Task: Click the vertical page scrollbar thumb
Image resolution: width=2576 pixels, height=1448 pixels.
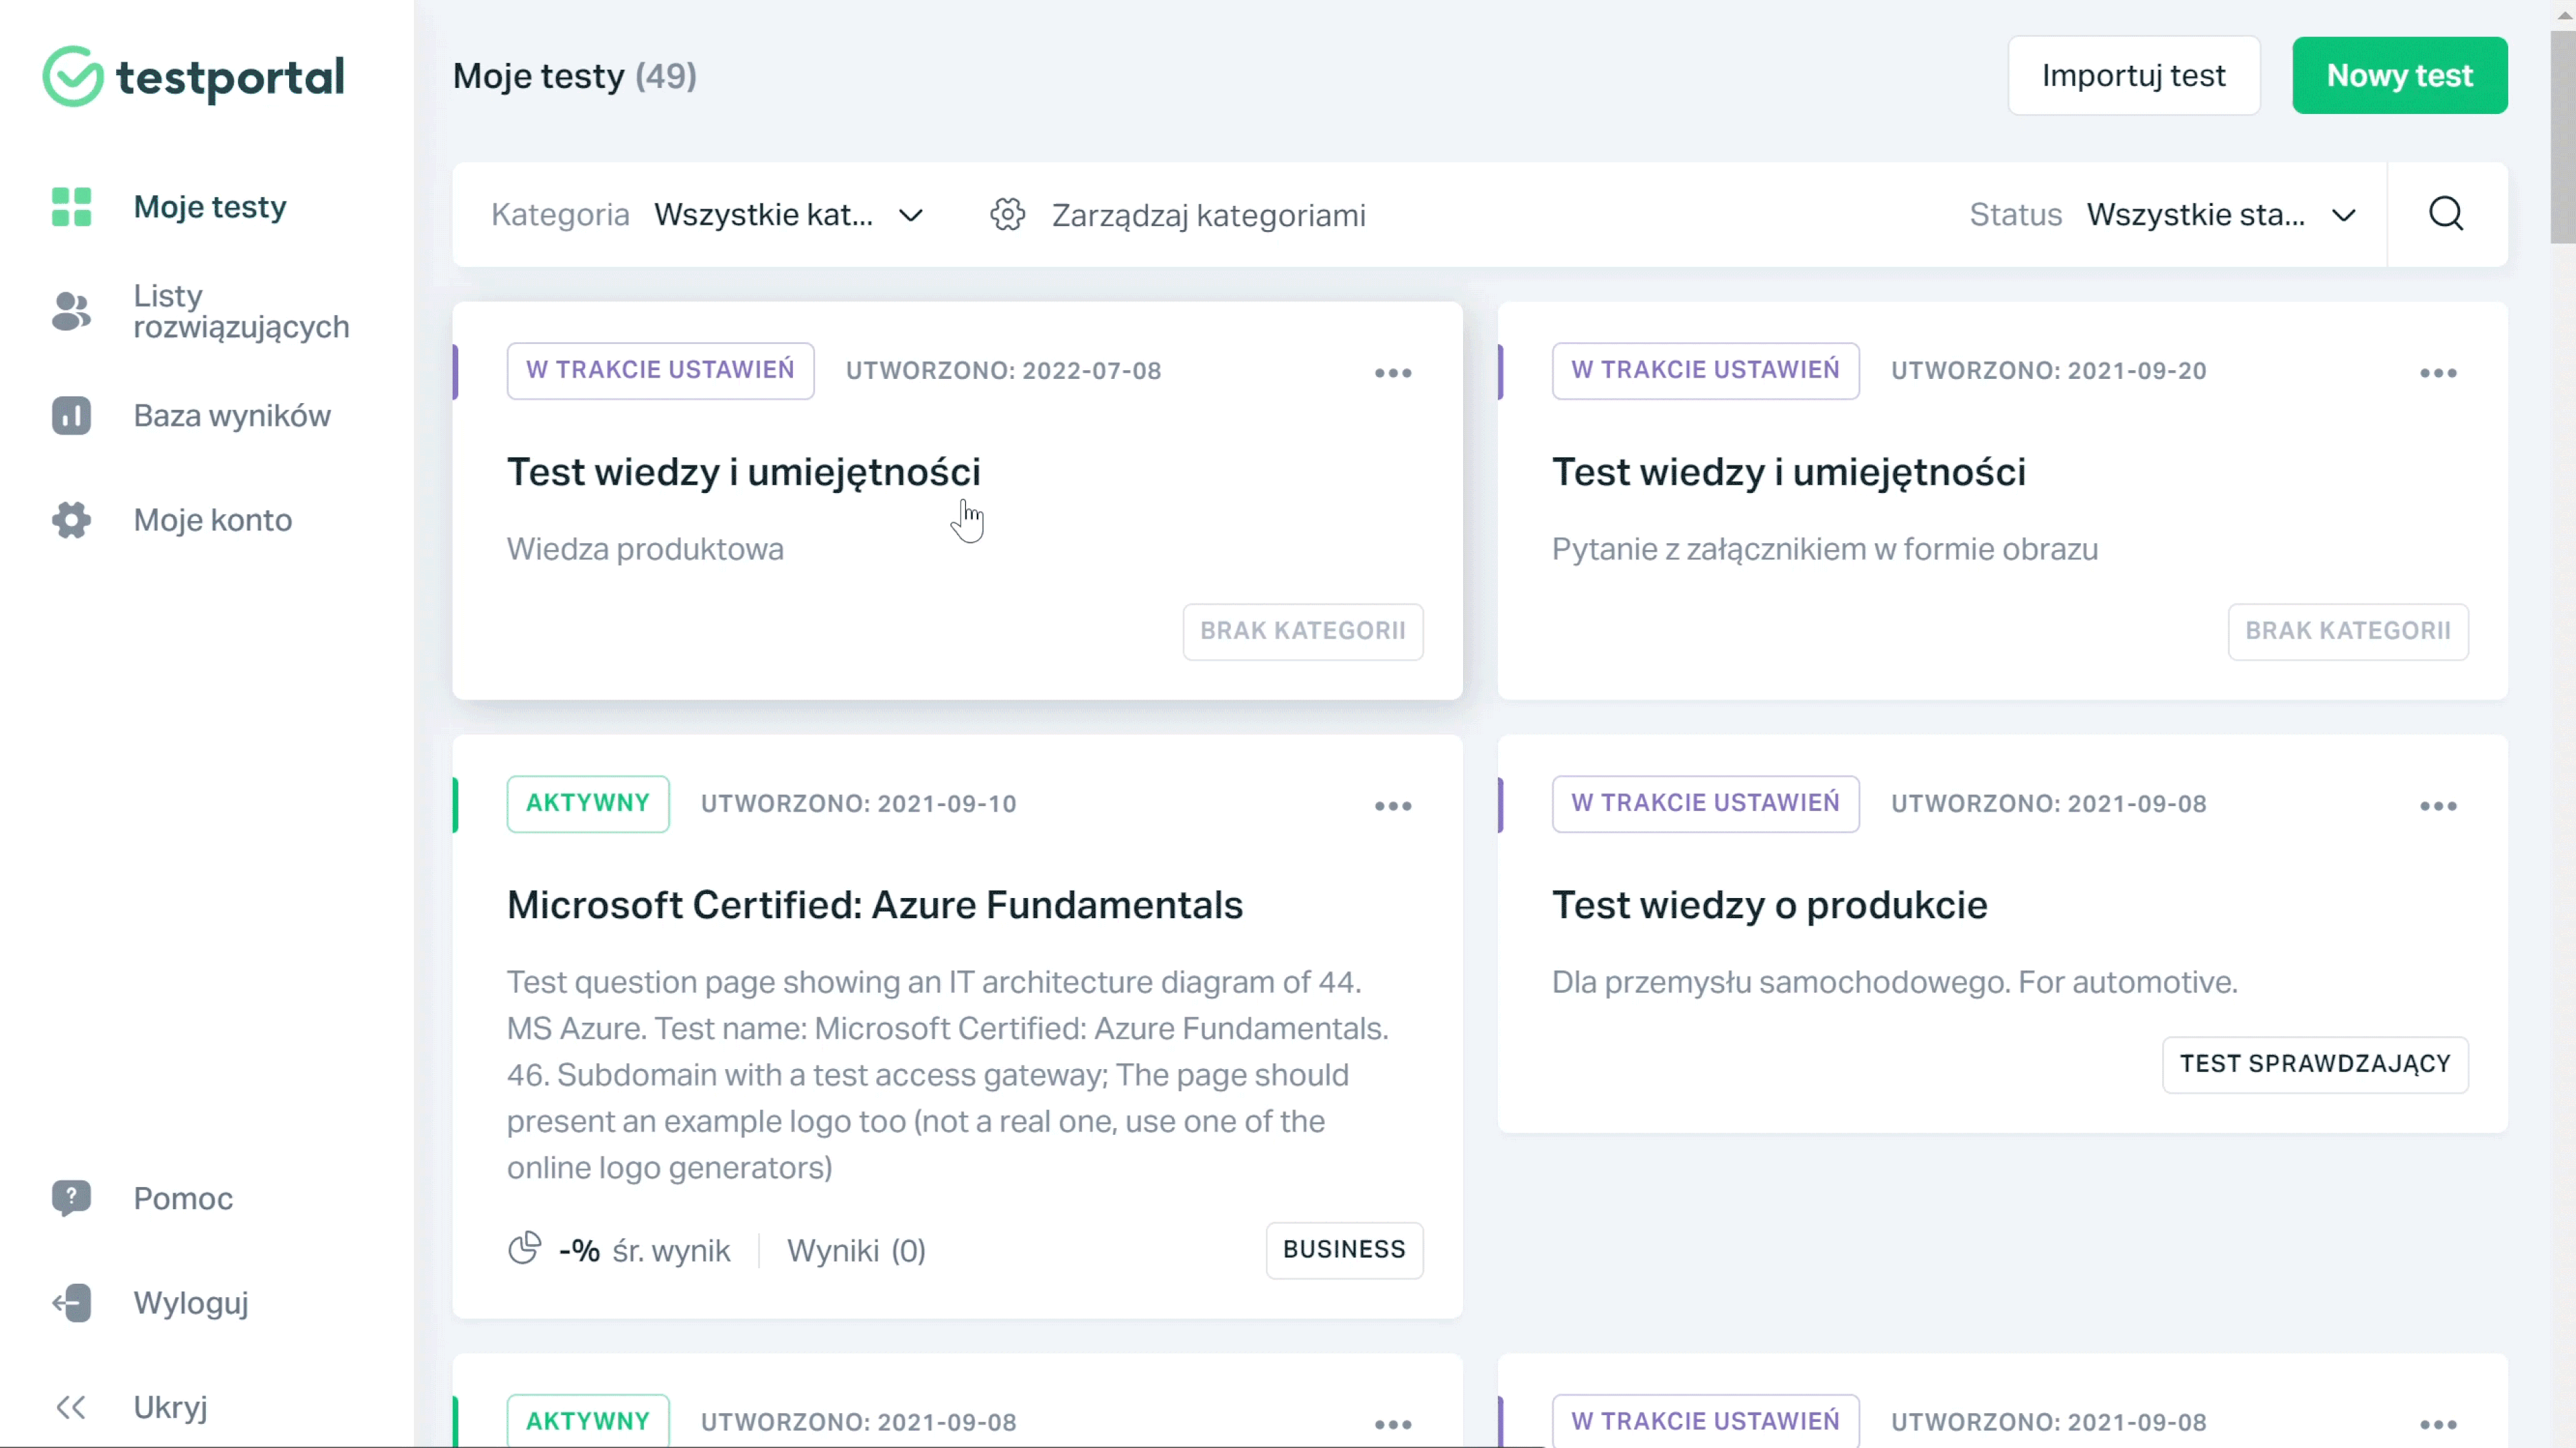Action: click(2562, 136)
